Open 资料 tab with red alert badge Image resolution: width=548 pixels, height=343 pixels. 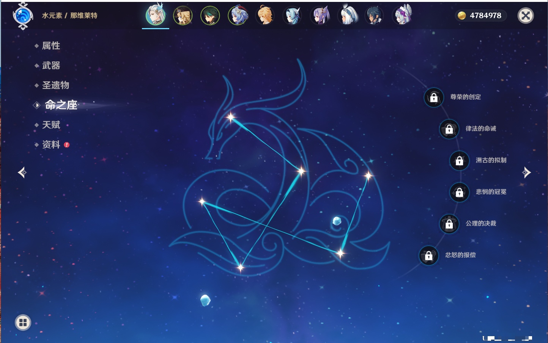click(51, 144)
